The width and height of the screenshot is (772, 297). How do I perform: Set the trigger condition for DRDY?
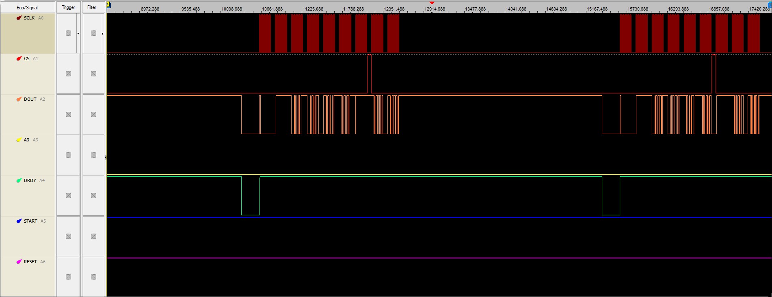click(68, 196)
